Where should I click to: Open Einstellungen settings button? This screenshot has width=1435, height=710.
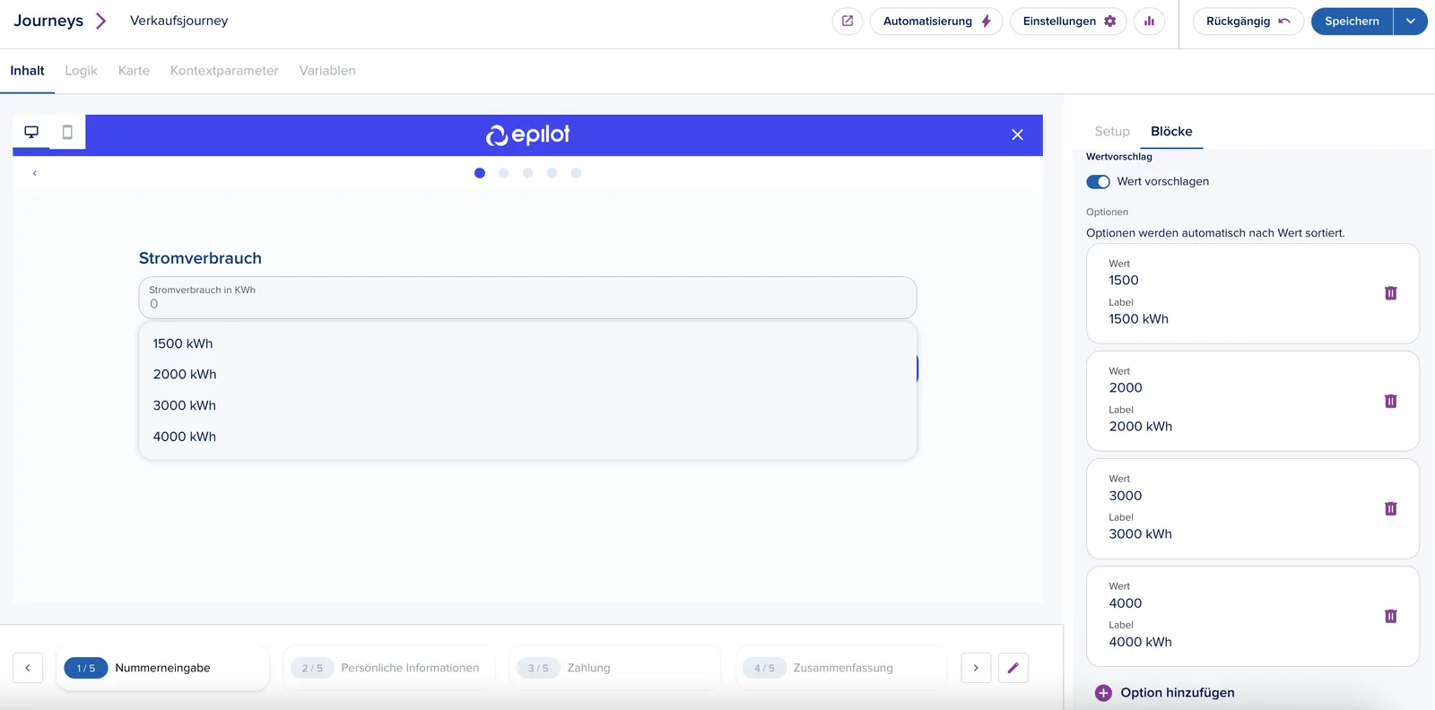coord(1069,21)
